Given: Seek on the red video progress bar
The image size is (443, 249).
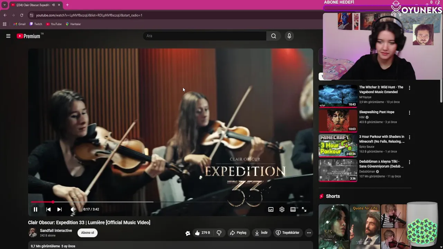Looking at the screenshot, I should click(x=170, y=202).
